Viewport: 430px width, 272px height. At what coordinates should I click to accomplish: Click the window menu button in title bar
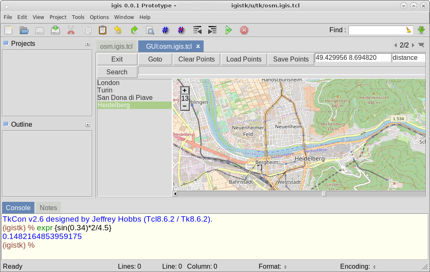tap(7, 7)
